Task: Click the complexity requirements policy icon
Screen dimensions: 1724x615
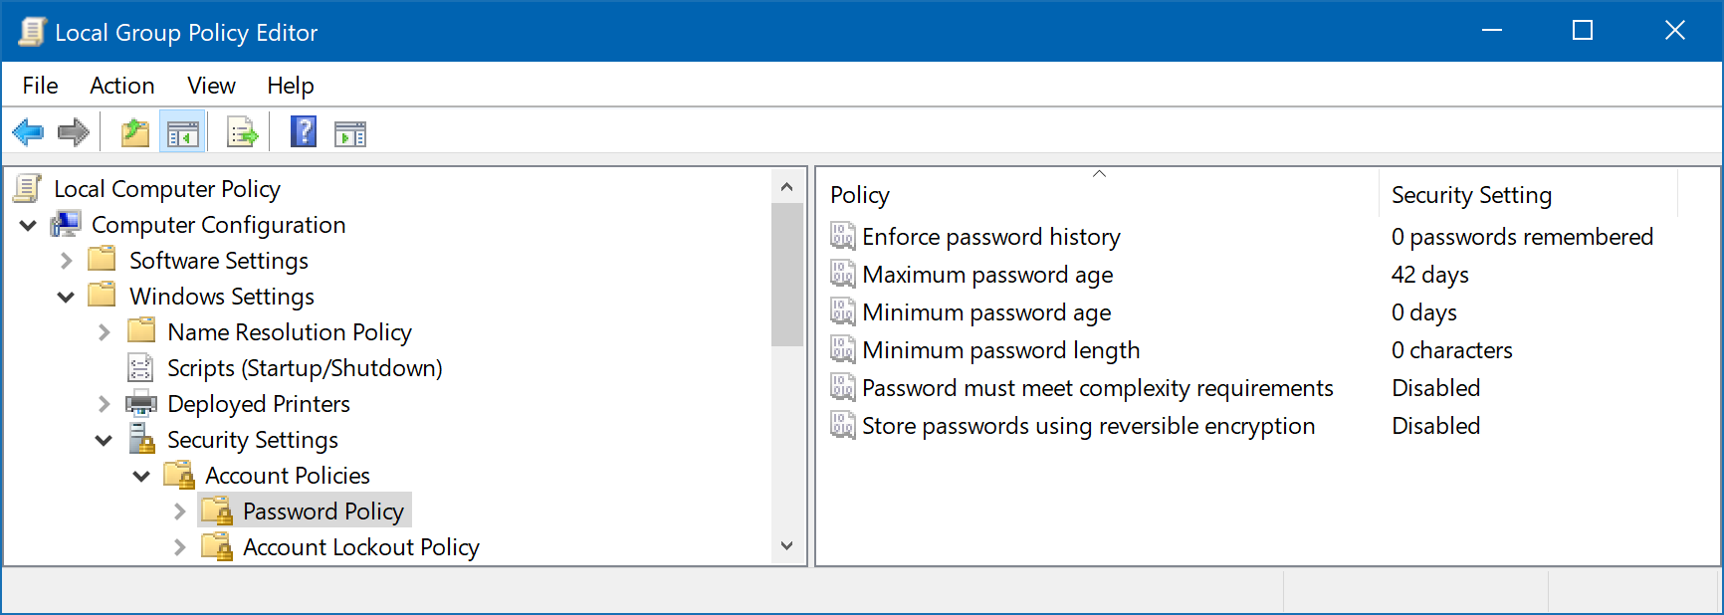Action: (x=843, y=387)
